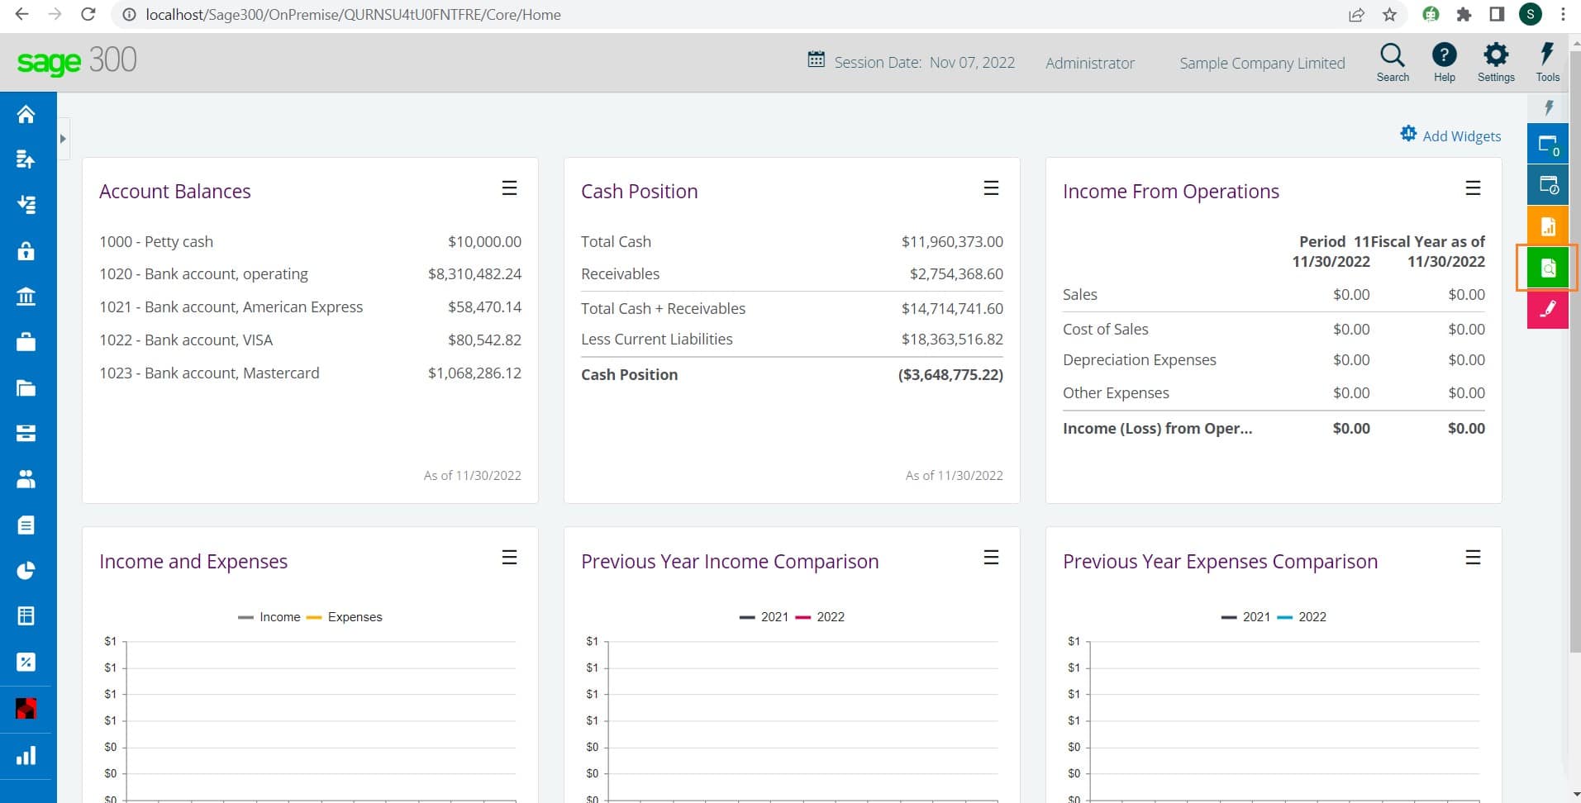Open the Cash Position widget menu
The height and width of the screenshot is (803, 1581).
tap(991, 188)
